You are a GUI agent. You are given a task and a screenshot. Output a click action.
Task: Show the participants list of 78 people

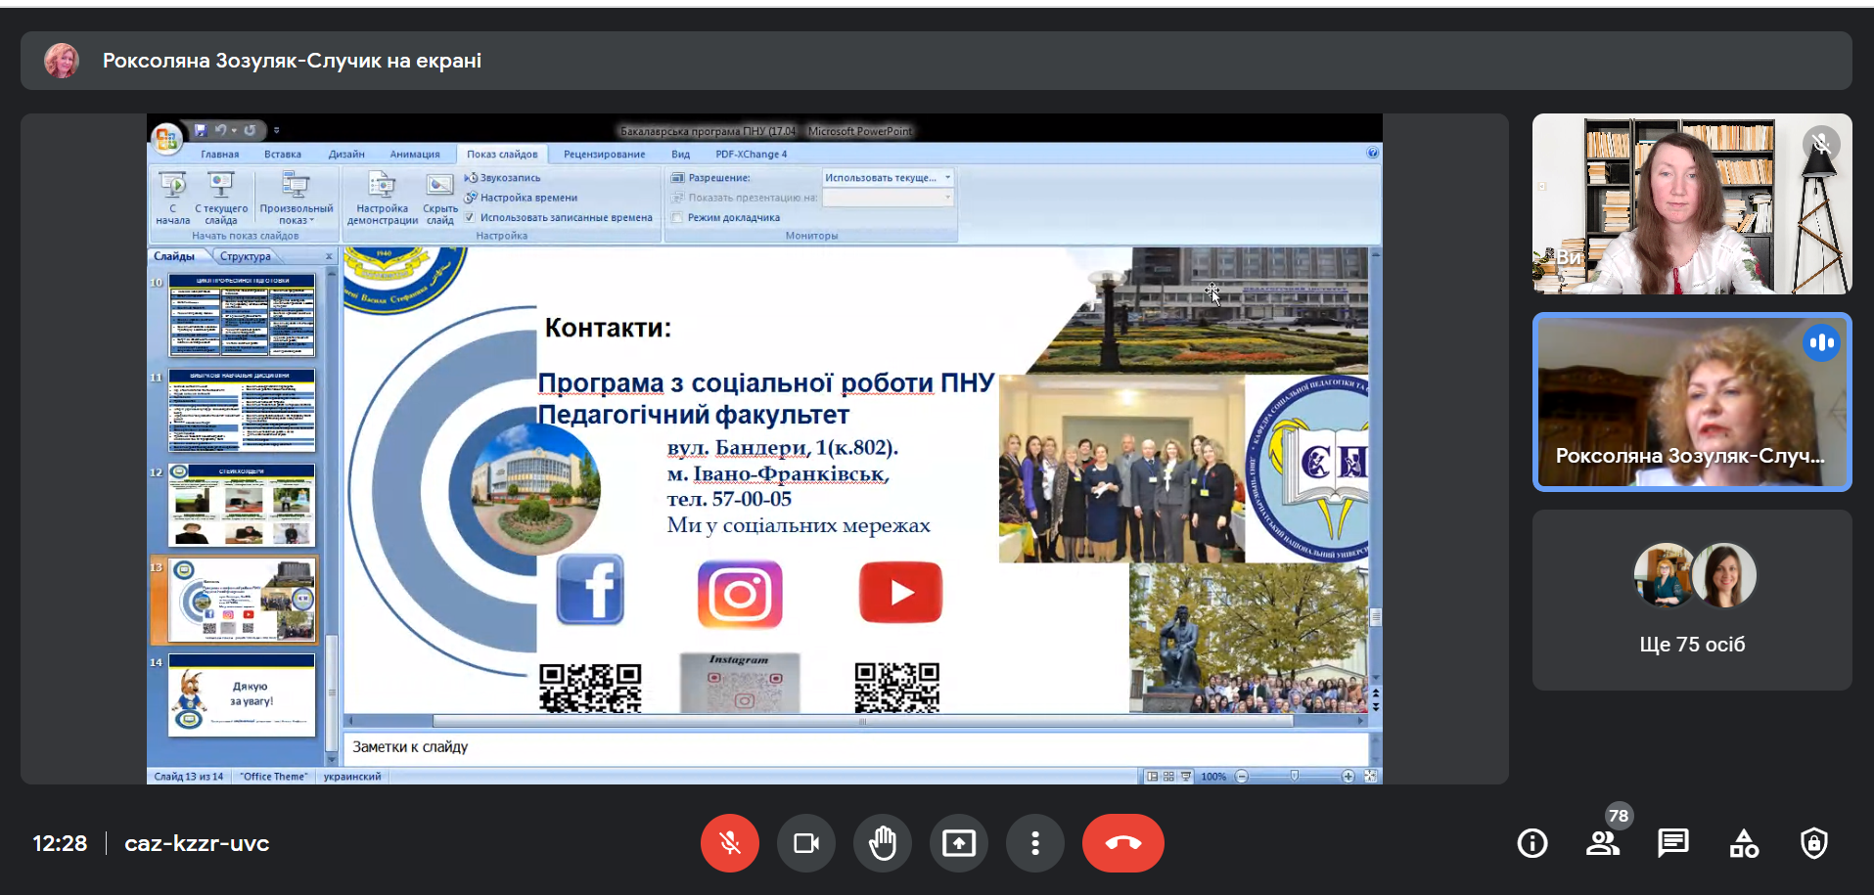(1602, 843)
